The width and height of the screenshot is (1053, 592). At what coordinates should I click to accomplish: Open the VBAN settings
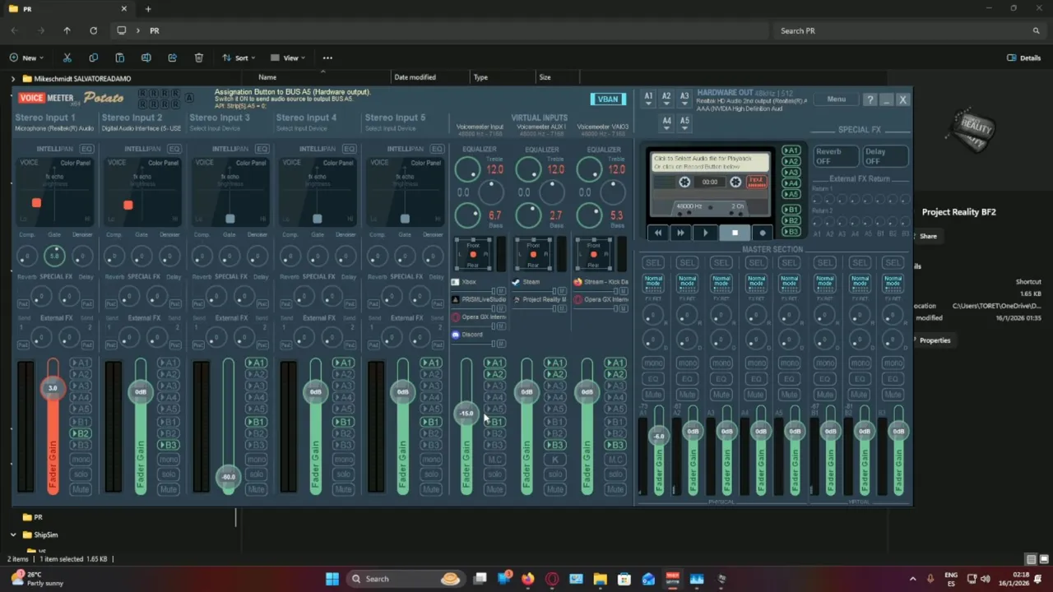pyautogui.click(x=608, y=99)
